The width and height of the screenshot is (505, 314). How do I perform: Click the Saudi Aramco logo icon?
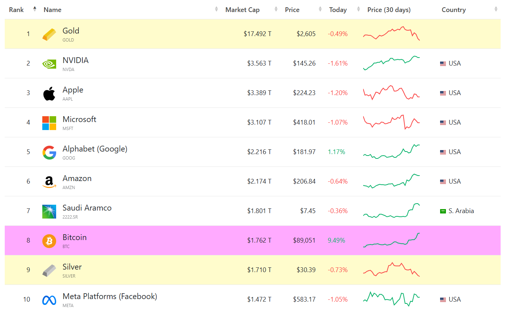49,212
